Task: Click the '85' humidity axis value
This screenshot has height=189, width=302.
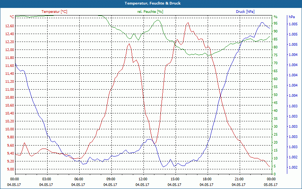Action: pyautogui.click(x=276, y=39)
